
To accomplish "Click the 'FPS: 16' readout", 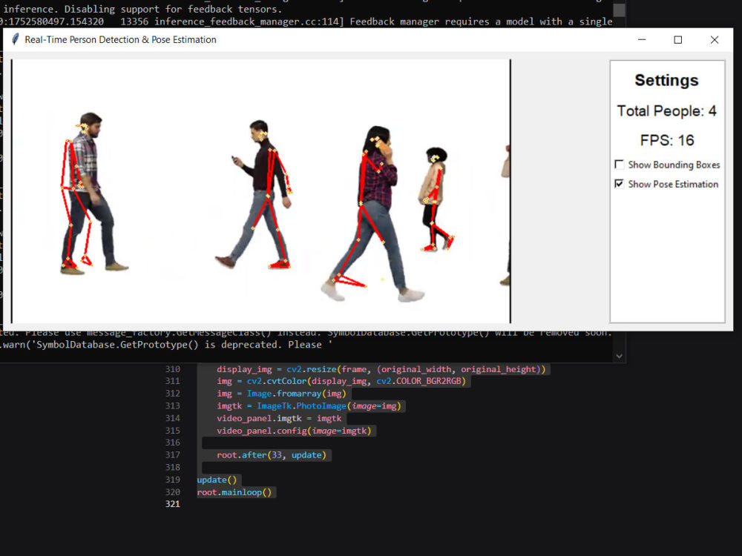I will tap(667, 140).
